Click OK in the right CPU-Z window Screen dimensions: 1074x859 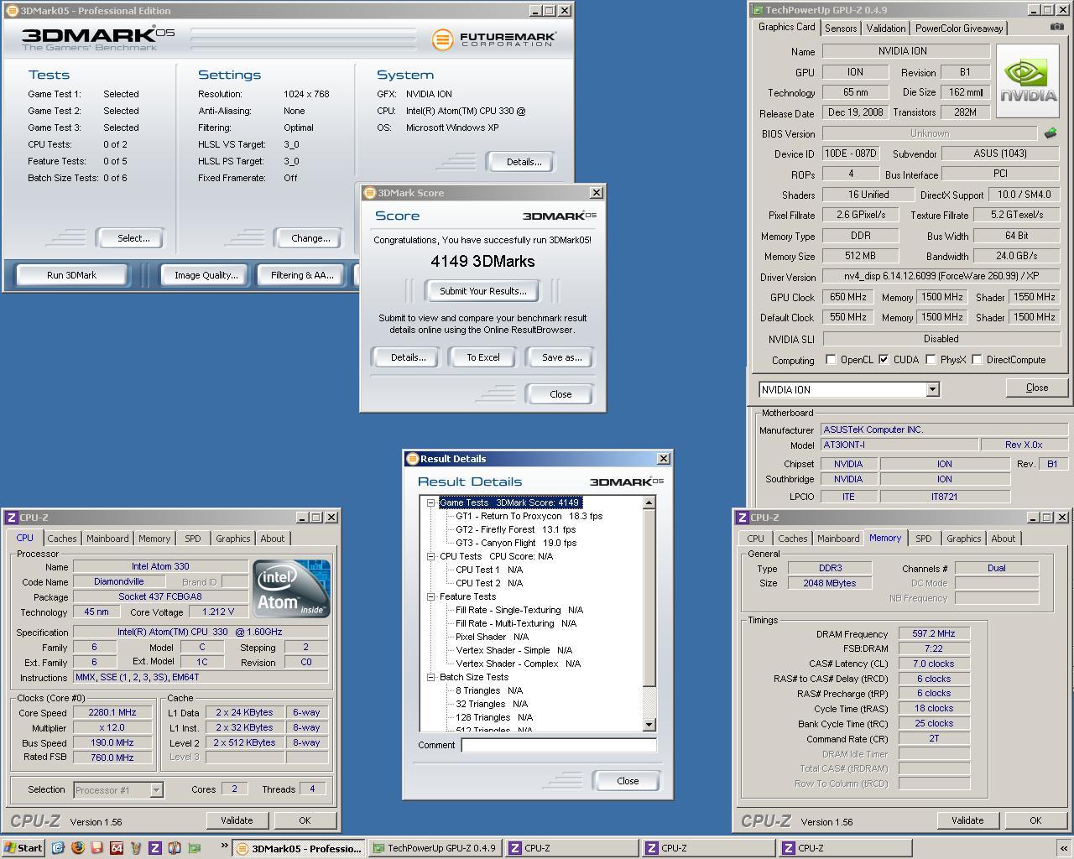click(x=1035, y=820)
